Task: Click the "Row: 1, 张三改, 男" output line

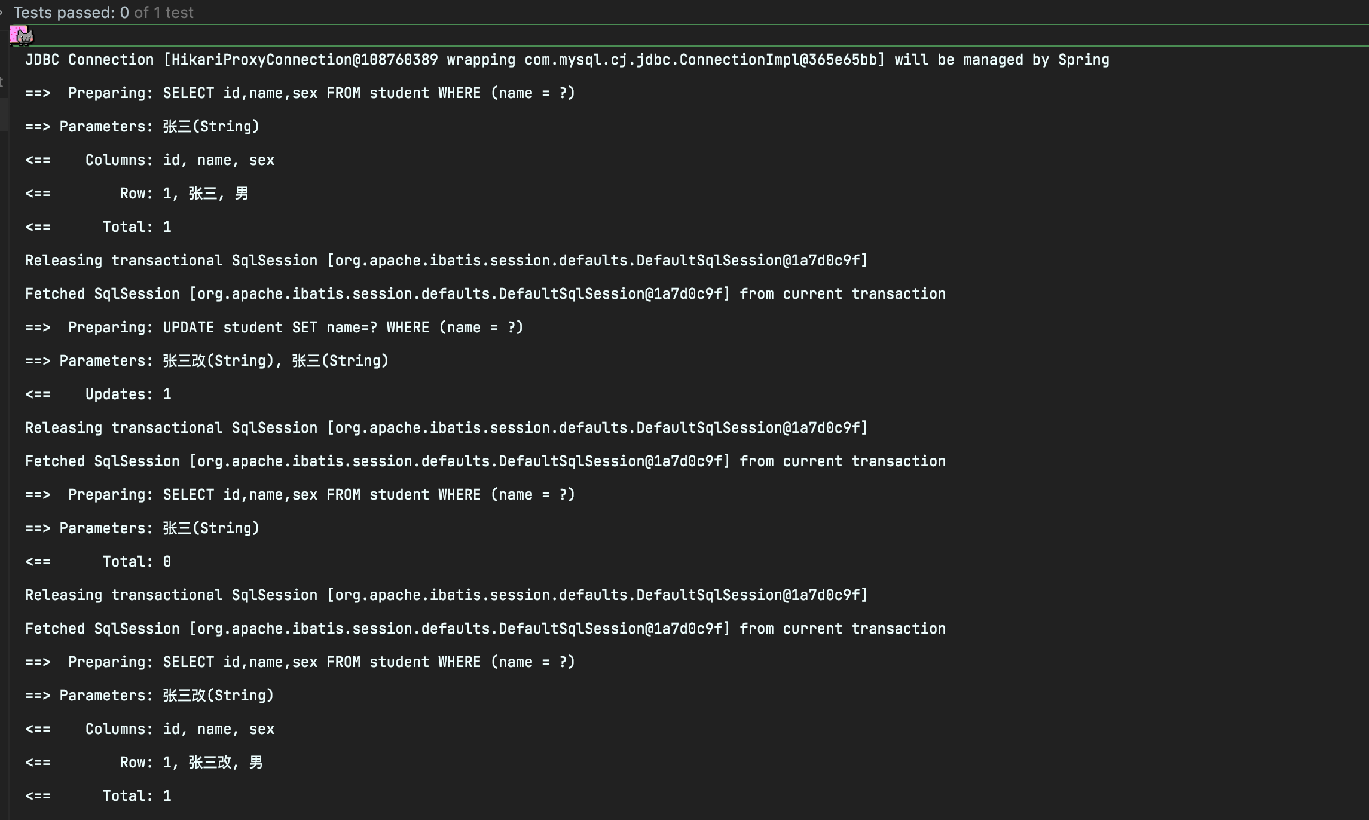Action: coord(191,763)
